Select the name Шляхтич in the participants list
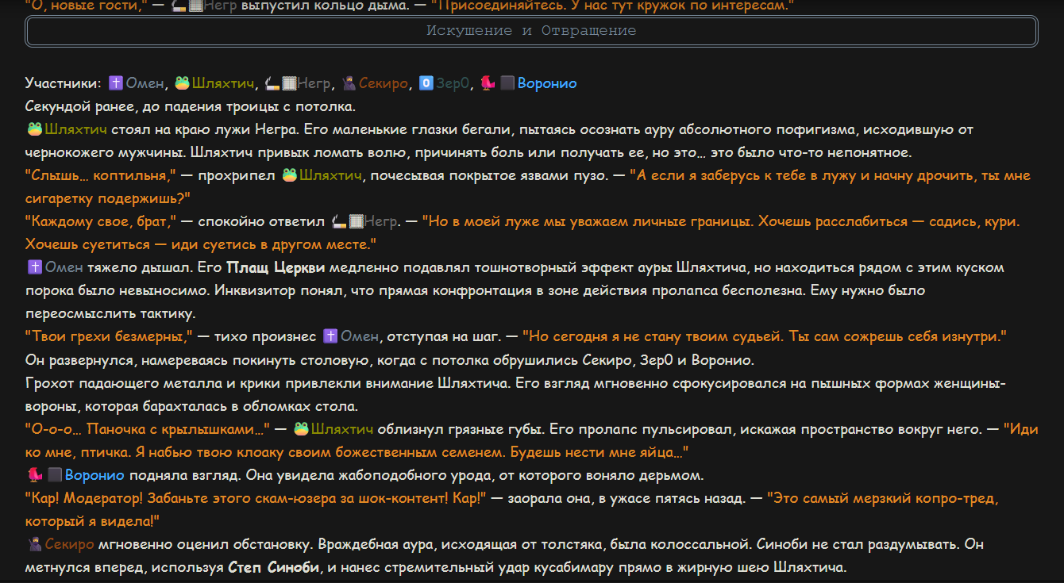This screenshot has width=1064, height=583. pyautogui.click(x=222, y=83)
